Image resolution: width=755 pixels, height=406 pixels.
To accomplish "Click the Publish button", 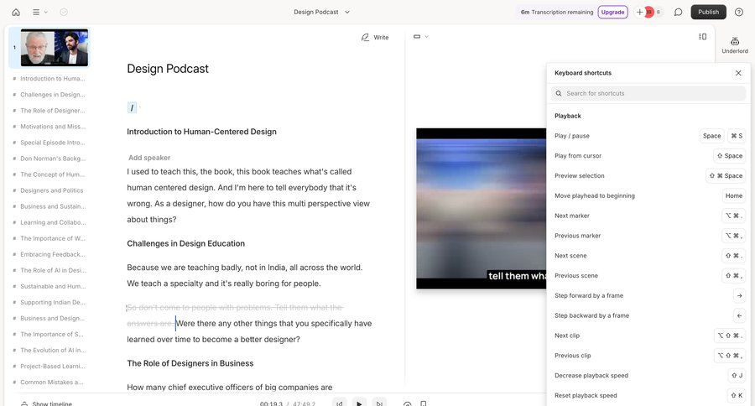I will point(708,12).
